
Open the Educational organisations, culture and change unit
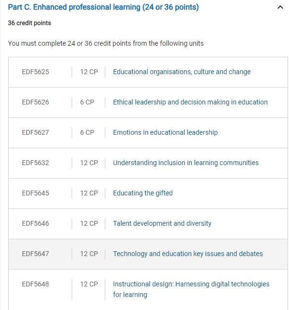pyautogui.click(x=181, y=72)
